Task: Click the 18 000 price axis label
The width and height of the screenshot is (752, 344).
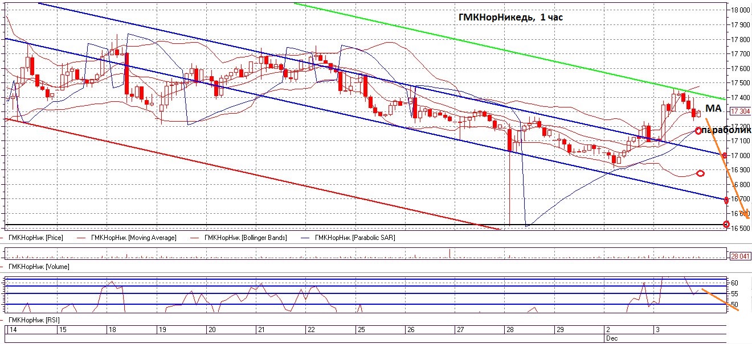Action: tap(740, 10)
